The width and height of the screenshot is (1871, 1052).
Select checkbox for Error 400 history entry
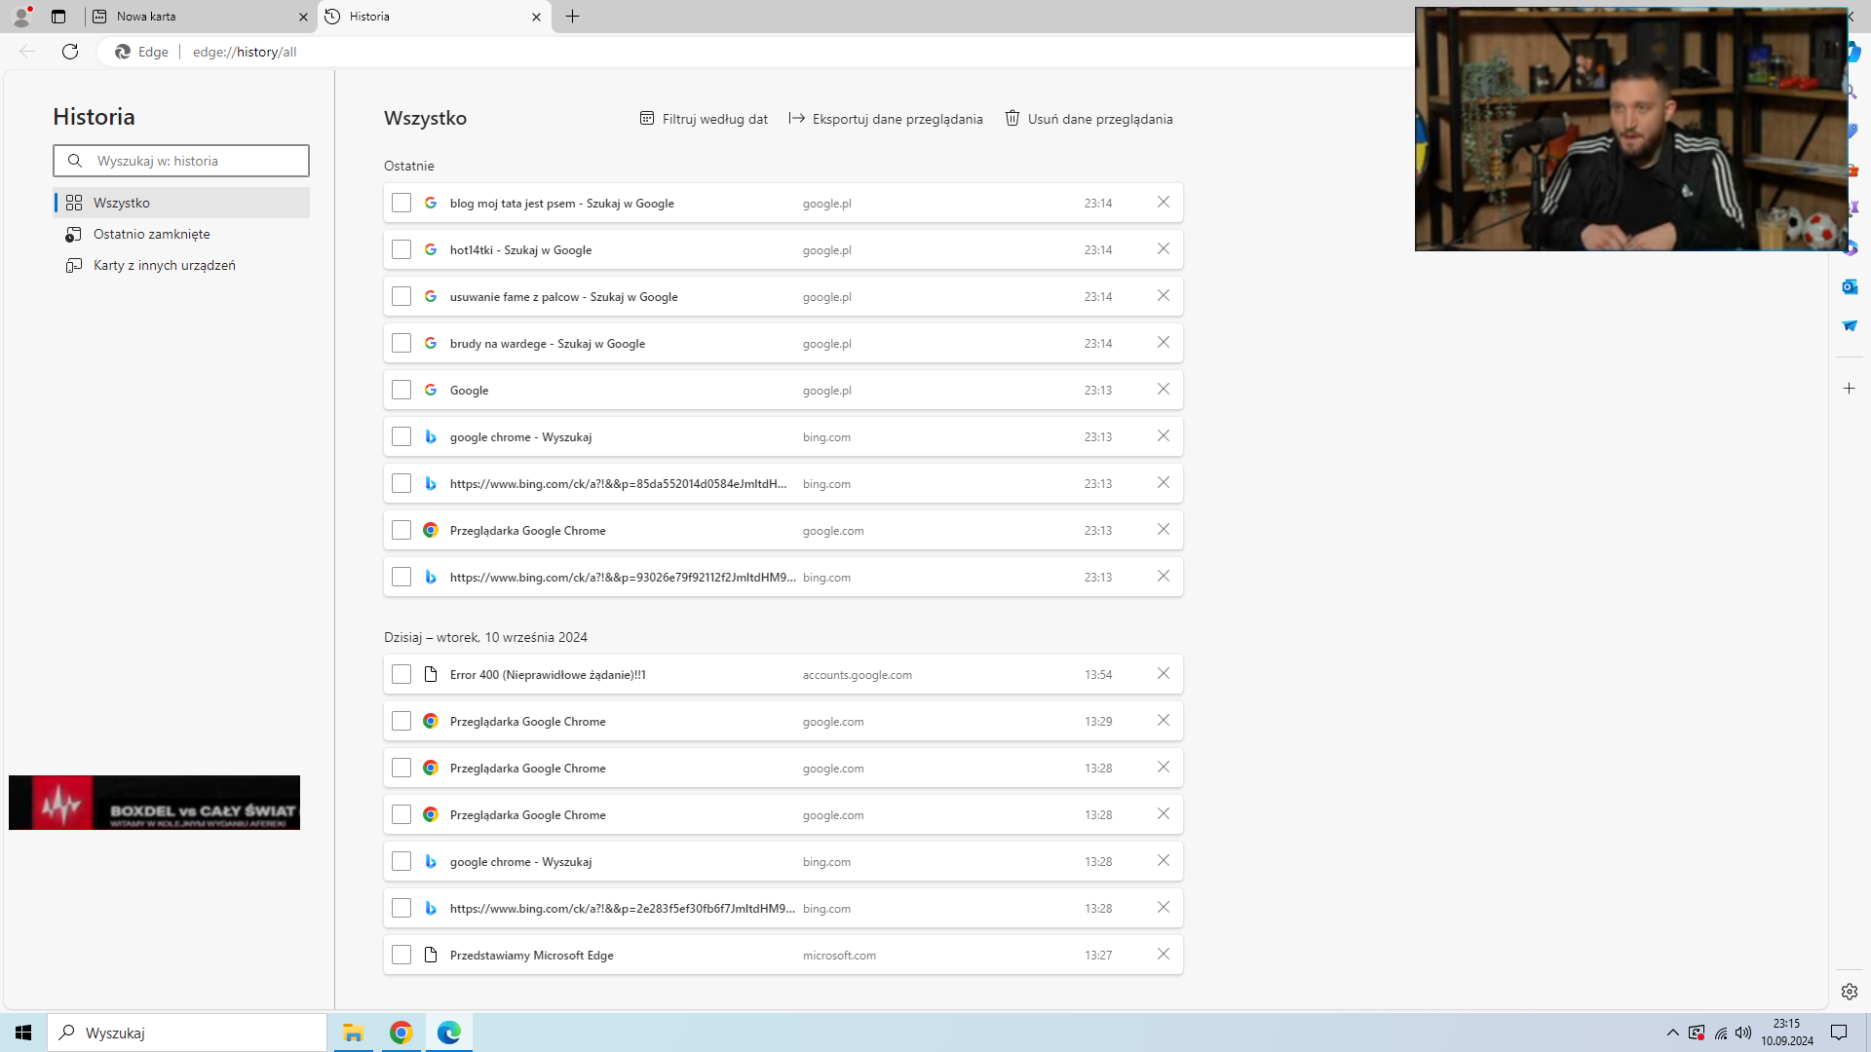[x=401, y=674]
